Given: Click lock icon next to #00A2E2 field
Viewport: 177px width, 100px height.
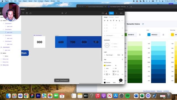Looking at the screenshot, I should click(x=163, y=35).
